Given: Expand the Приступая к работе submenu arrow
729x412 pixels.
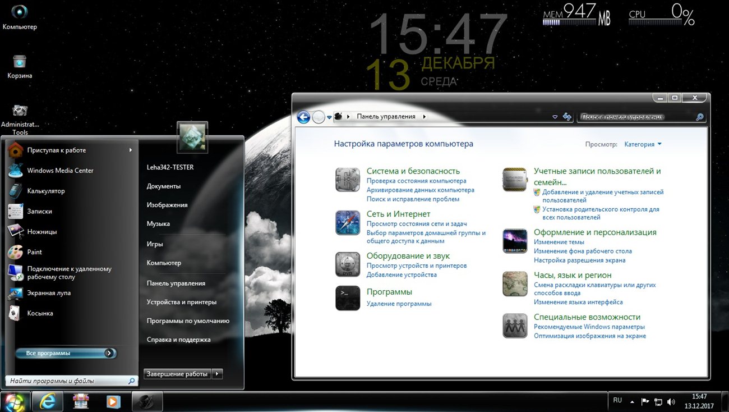Looking at the screenshot, I should tap(131, 150).
